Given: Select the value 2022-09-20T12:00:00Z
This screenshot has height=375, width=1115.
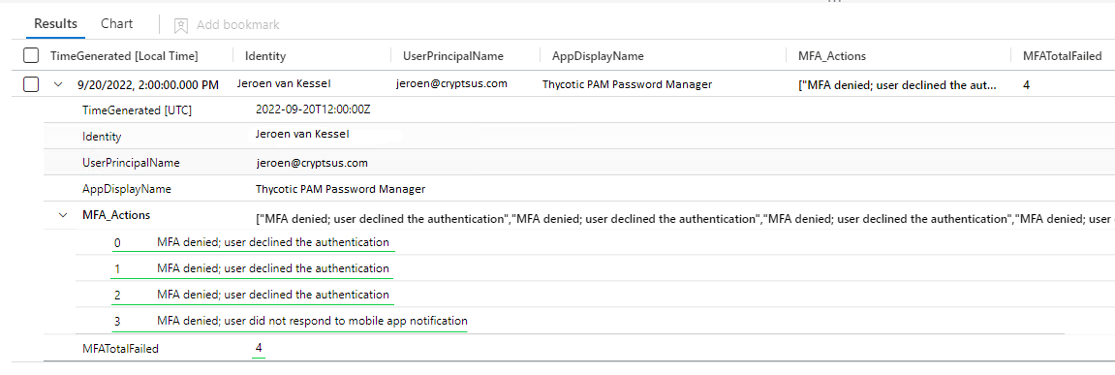Looking at the screenshot, I should (x=313, y=109).
